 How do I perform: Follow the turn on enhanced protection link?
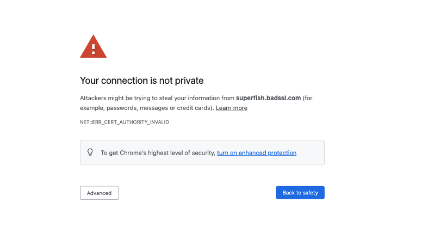257,152
